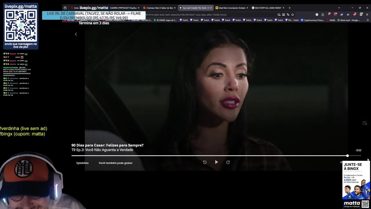The width and height of the screenshot is (371, 209).
Task: Play the paused video
Action: pyautogui.click(x=216, y=162)
